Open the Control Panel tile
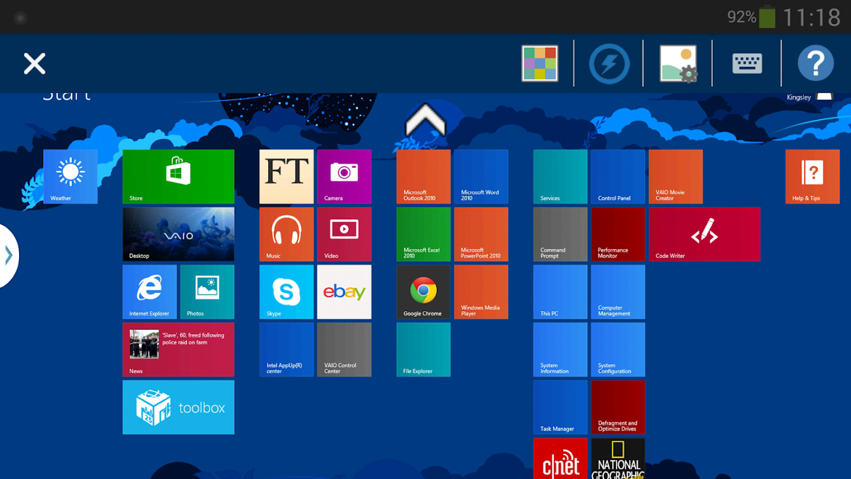The height and width of the screenshot is (479, 851). (618, 177)
